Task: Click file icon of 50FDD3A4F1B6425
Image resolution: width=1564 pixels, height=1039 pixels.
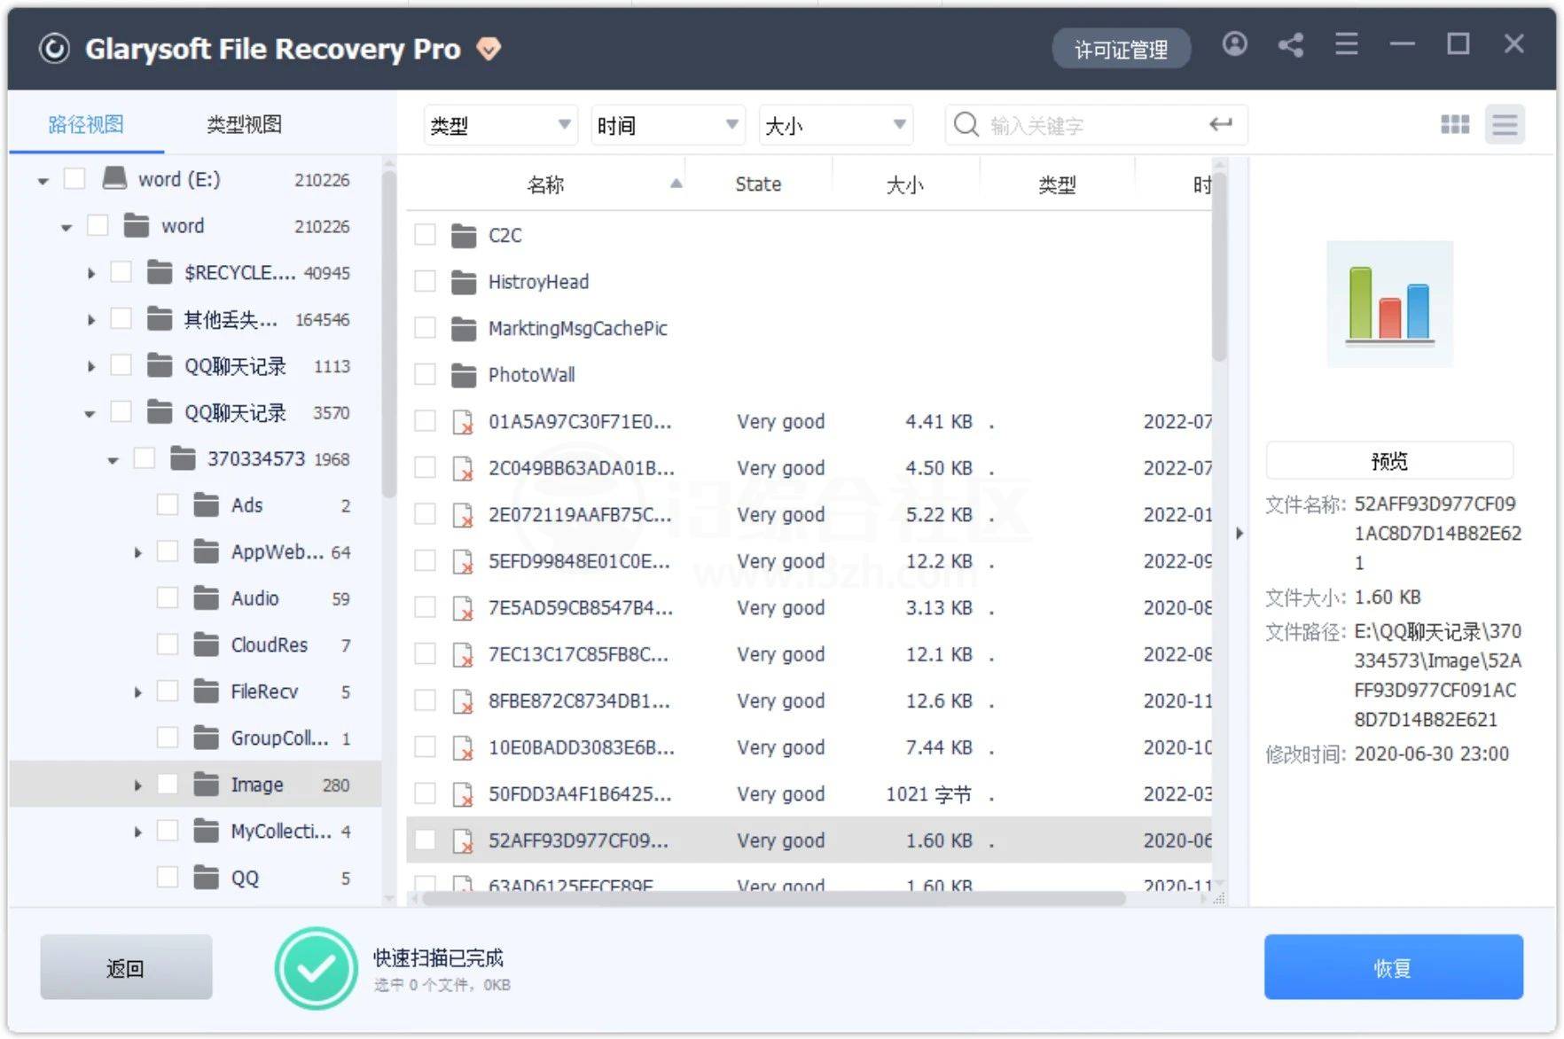Action: (463, 794)
